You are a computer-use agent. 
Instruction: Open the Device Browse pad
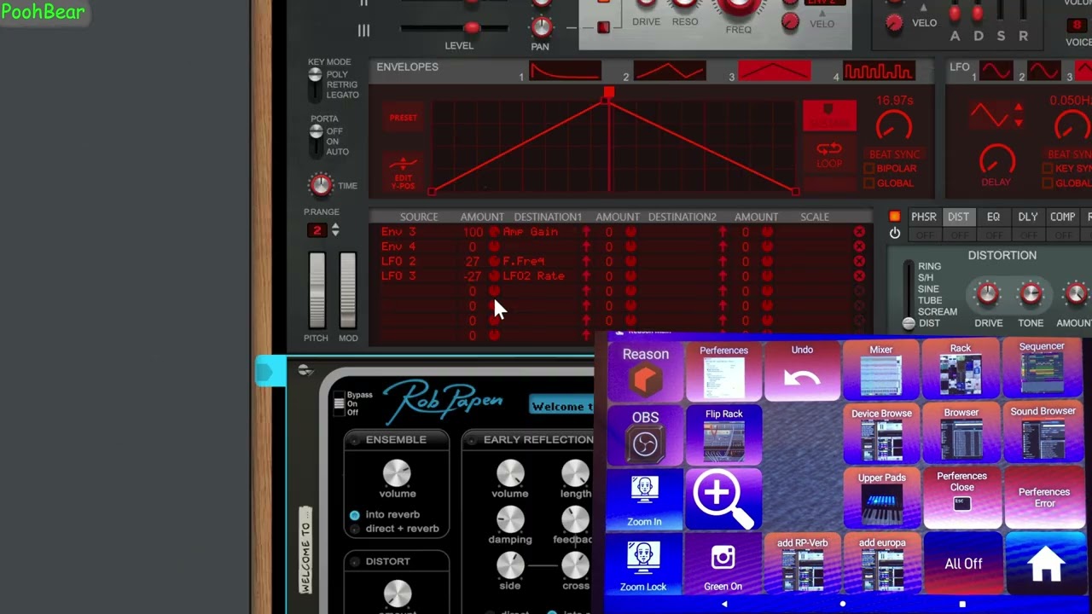881,436
